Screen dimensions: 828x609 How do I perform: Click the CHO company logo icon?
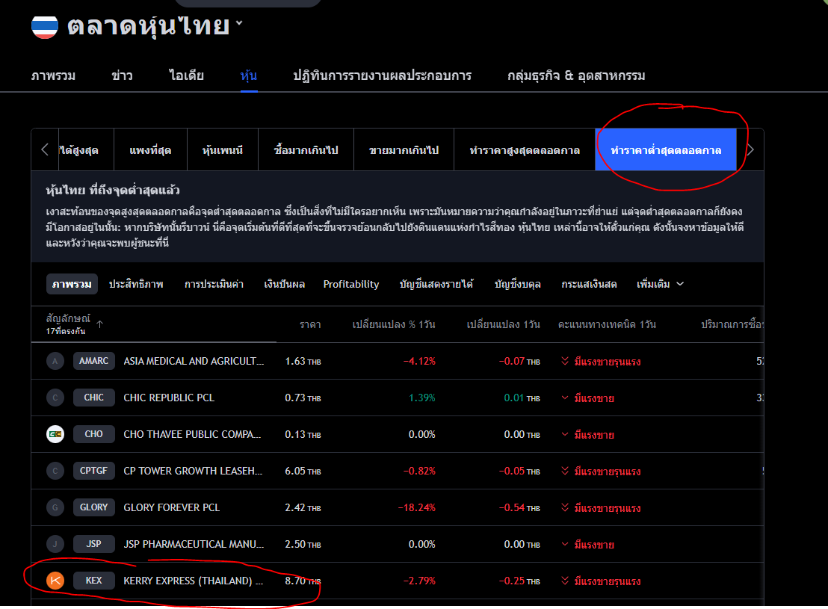point(55,434)
